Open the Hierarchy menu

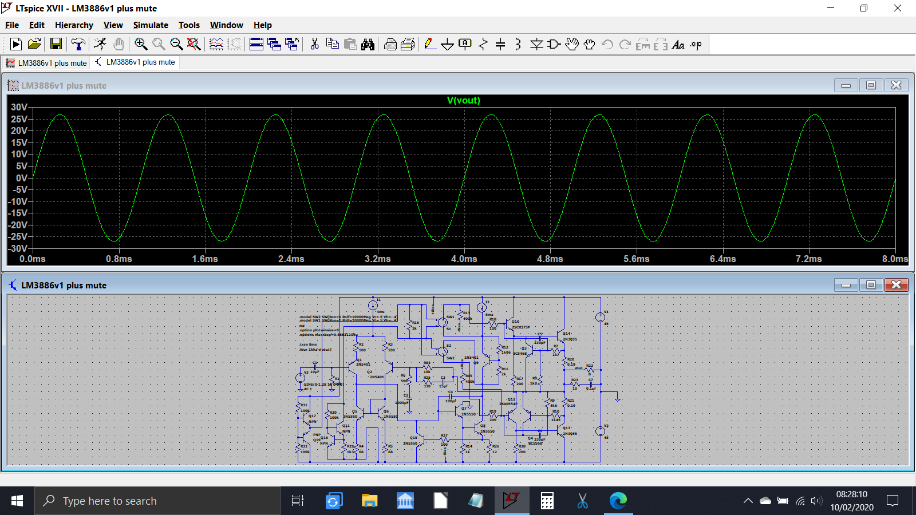click(x=74, y=25)
